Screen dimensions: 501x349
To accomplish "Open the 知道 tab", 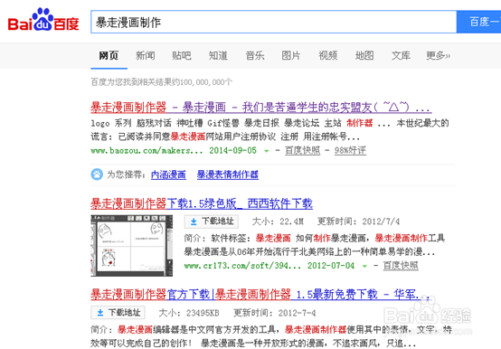I will [x=218, y=55].
